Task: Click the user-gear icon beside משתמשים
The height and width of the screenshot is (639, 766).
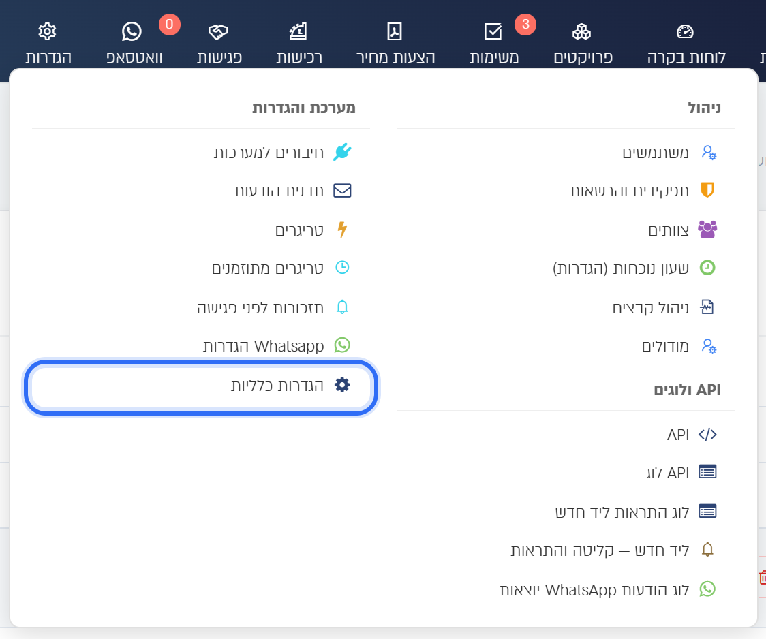Action: coord(708,153)
